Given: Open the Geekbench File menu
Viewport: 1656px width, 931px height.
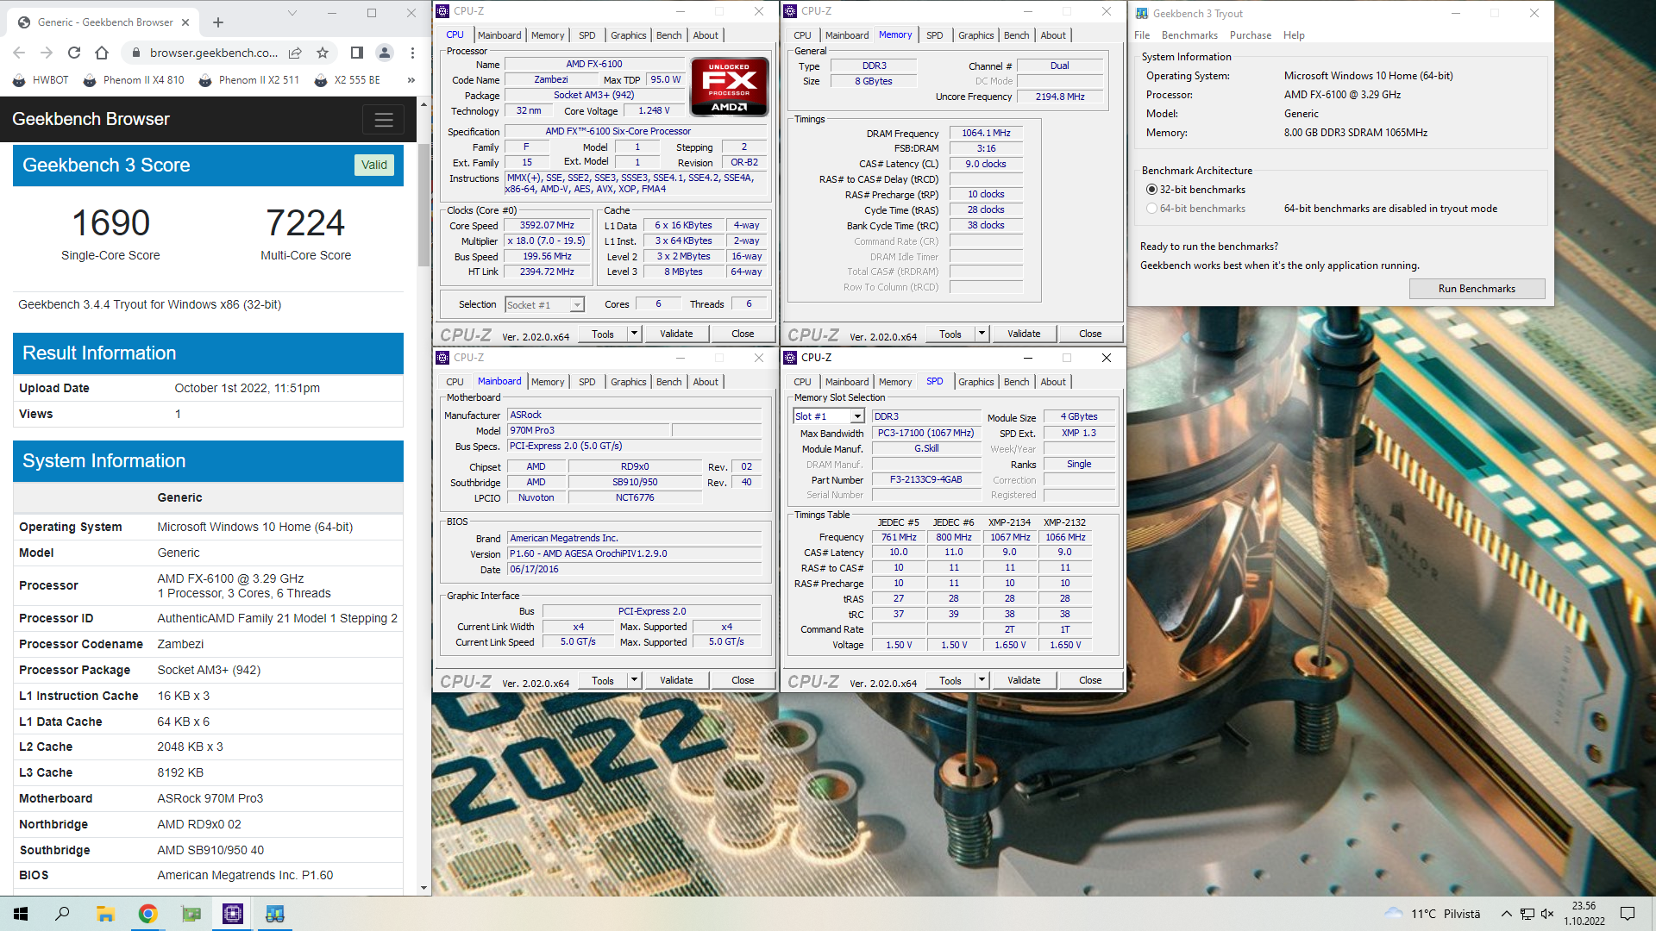Looking at the screenshot, I should (x=1142, y=35).
